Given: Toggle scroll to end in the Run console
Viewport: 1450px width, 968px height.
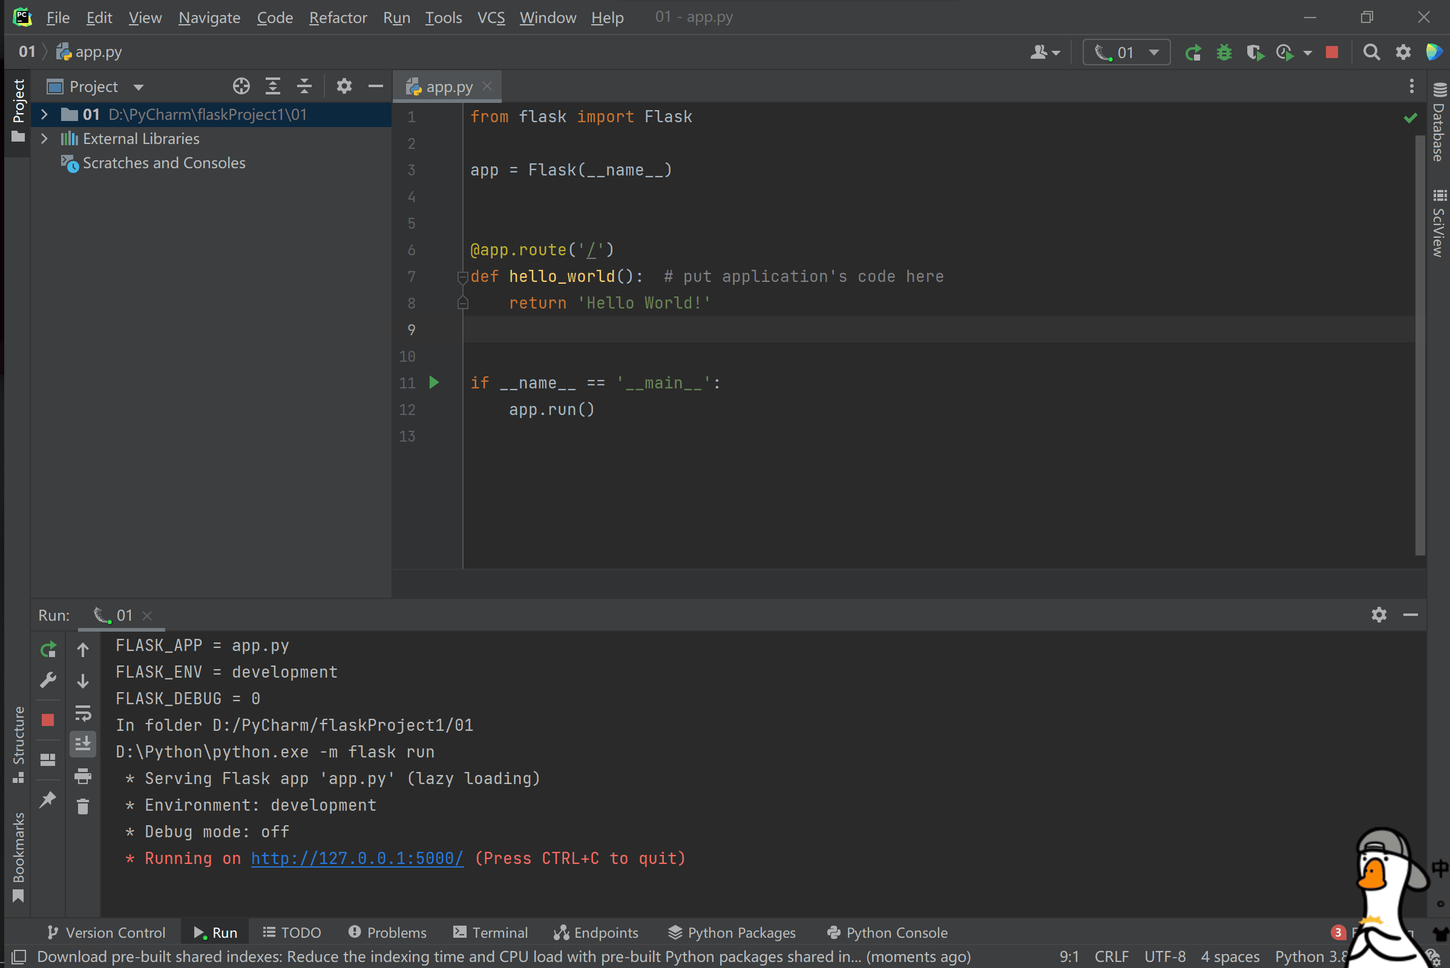Looking at the screenshot, I should pos(83,744).
